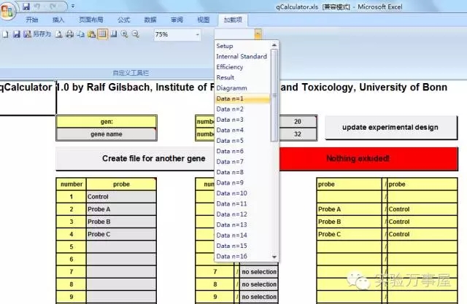Viewport: 467px width, 304px height.
Task: Open the 视图 ribbon tab
Action: tap(204, 20)
